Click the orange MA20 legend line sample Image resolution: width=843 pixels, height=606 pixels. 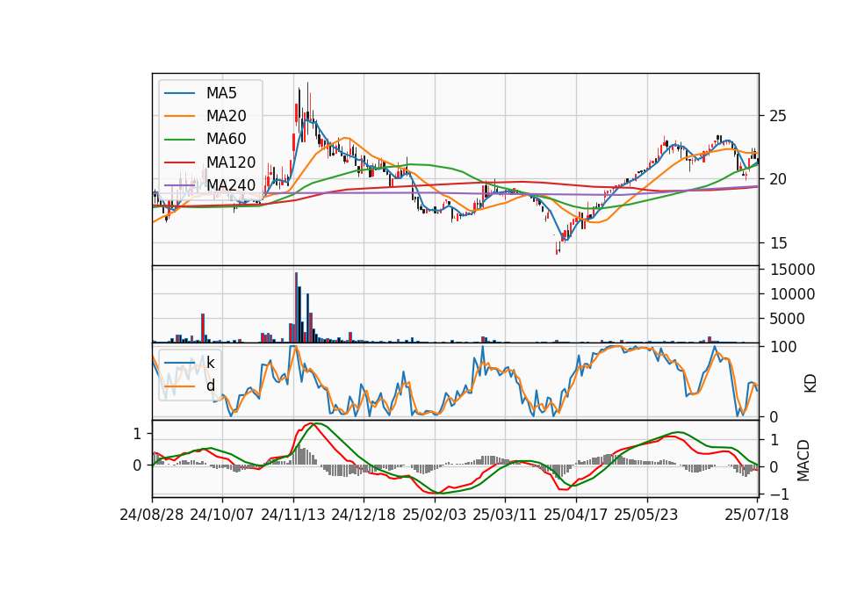(179, 116)
